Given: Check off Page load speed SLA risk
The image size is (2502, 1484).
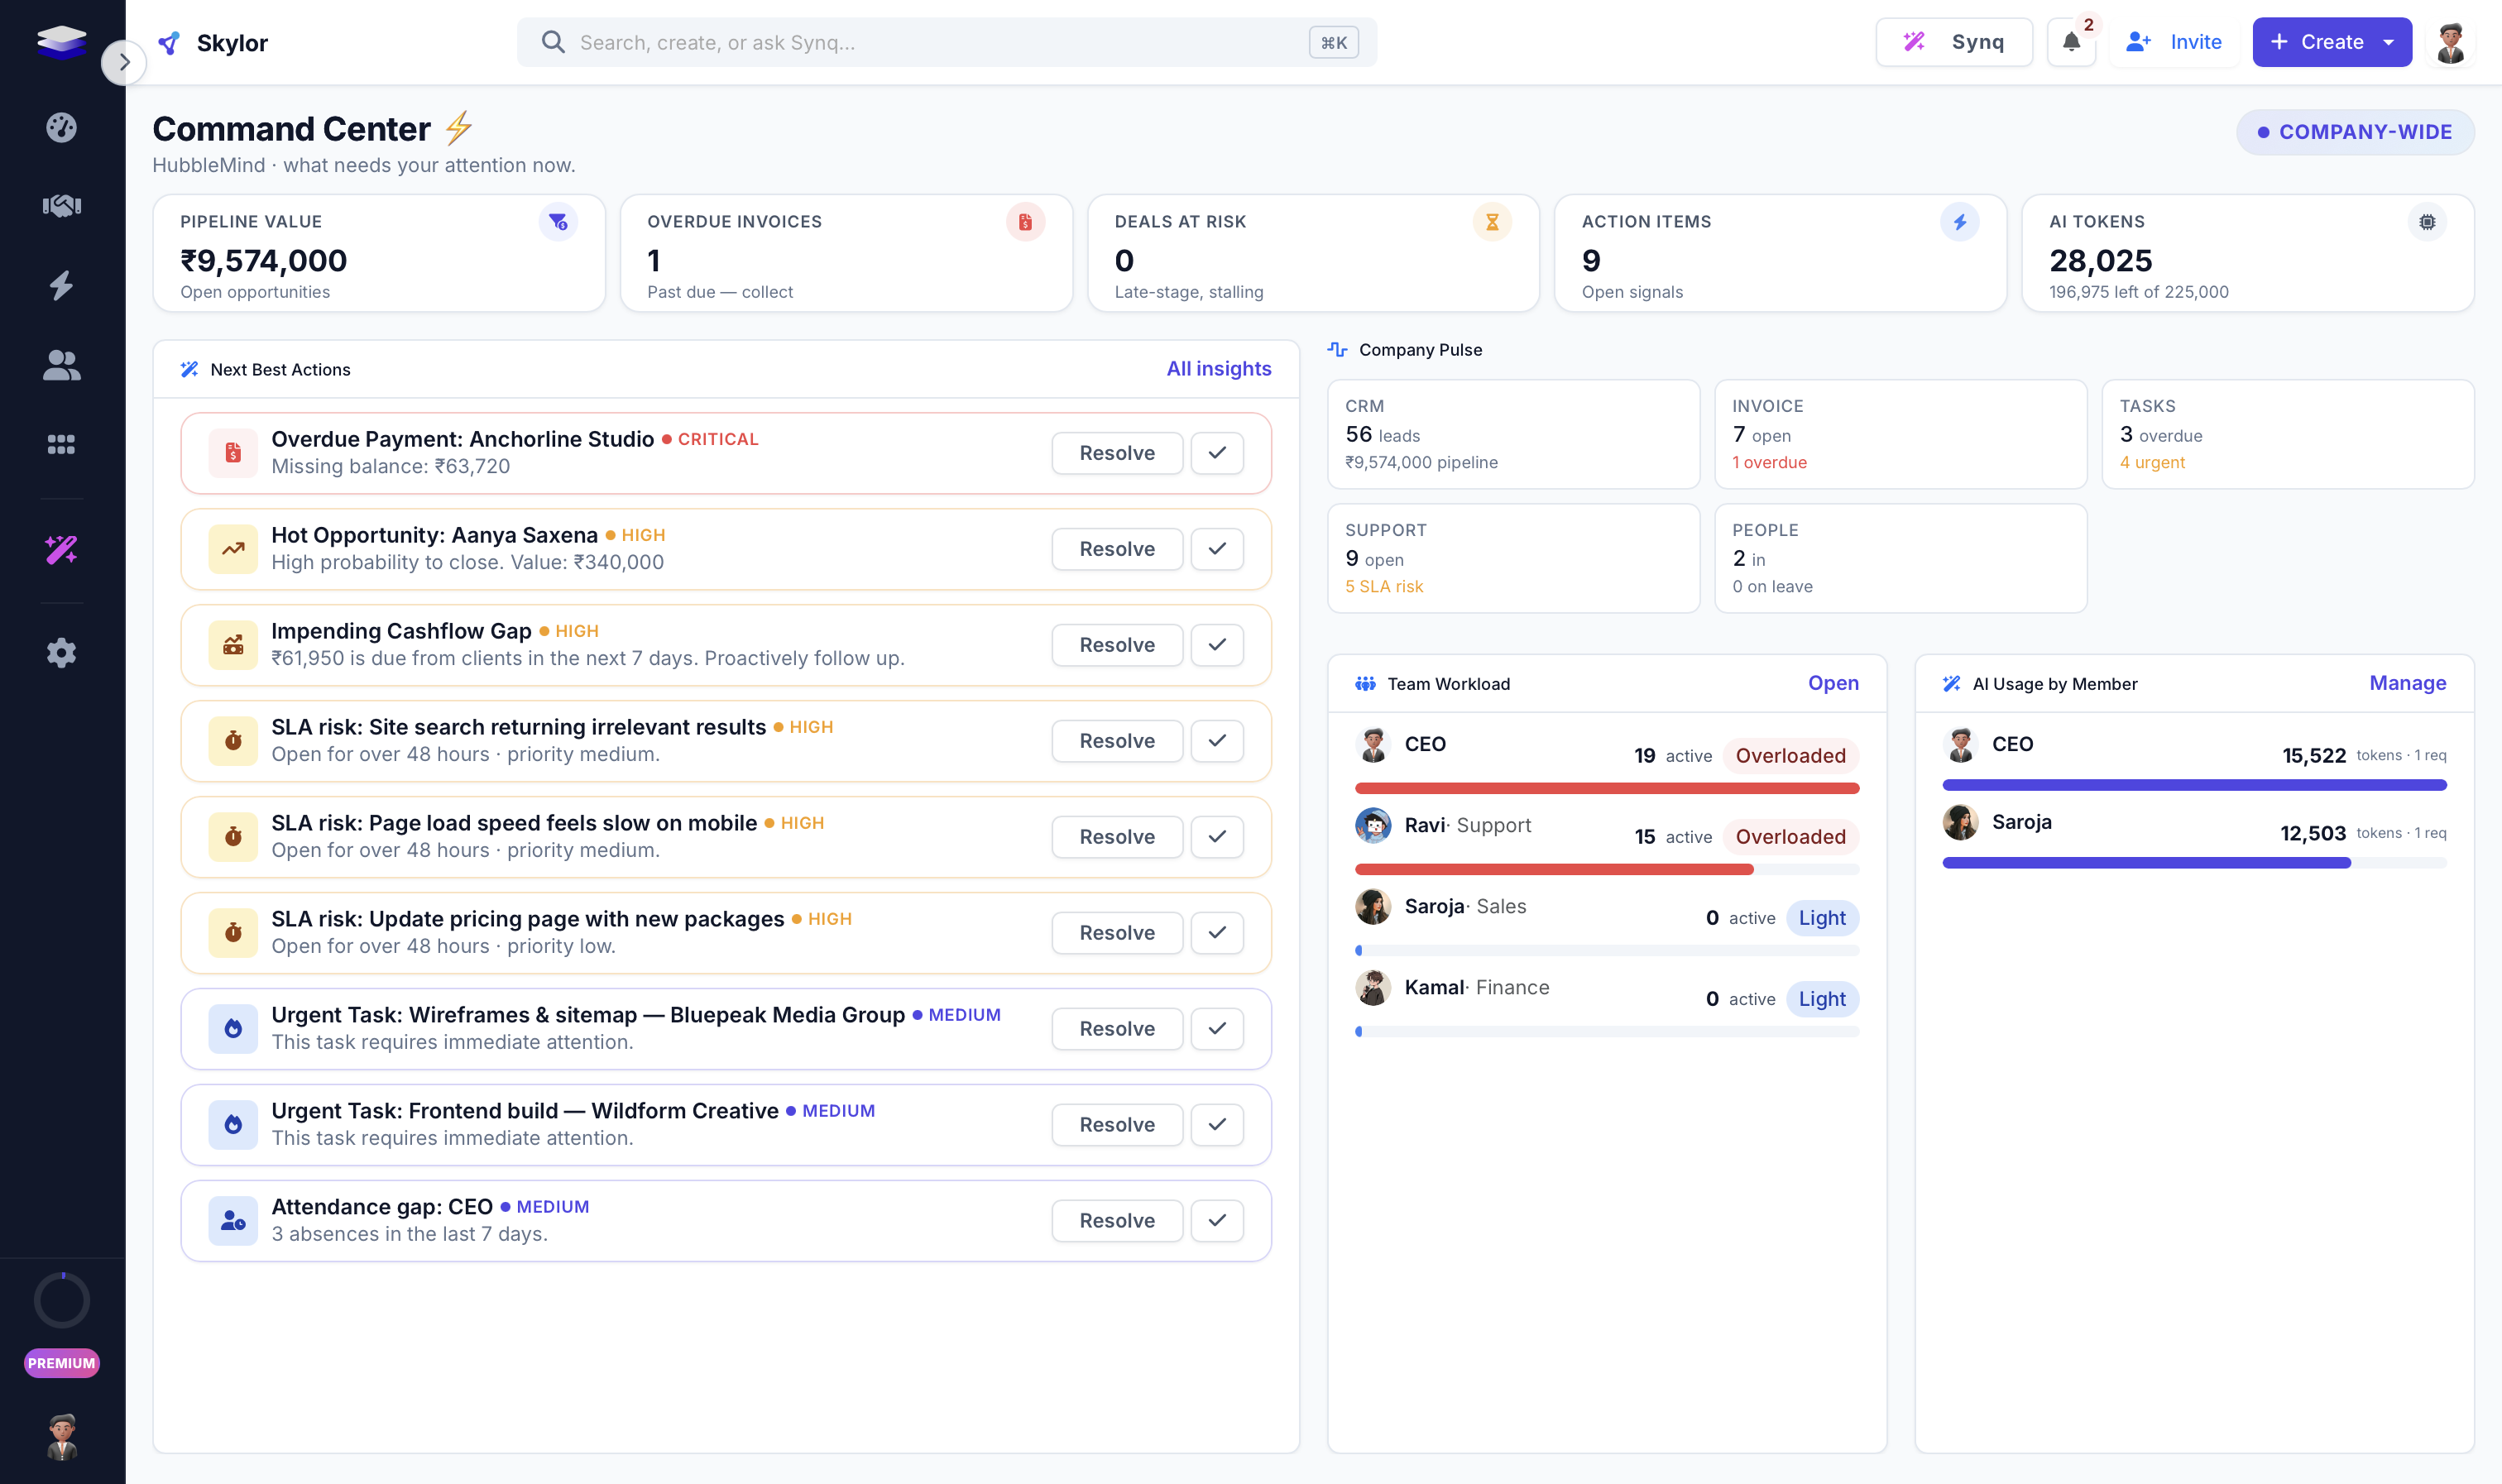Looking at the screenshot, I should (x=1217, y=837).
